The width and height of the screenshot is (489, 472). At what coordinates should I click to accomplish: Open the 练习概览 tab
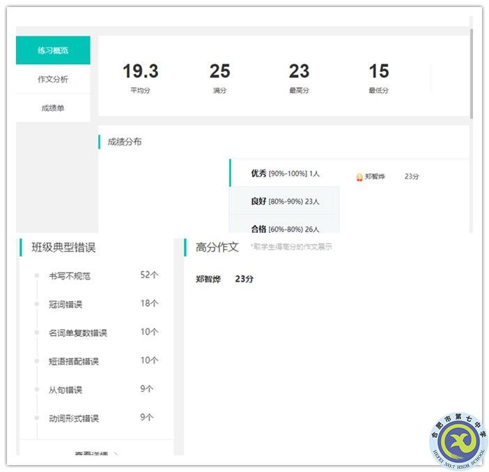pos(53,50)
